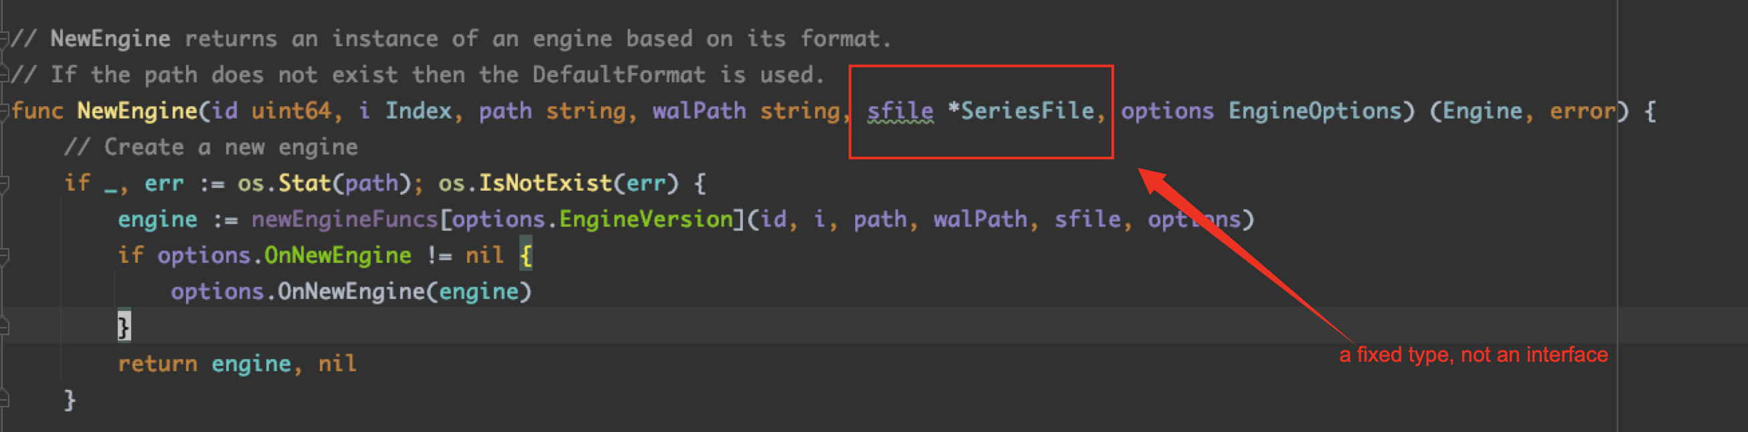1748x432 pixels.
Task: Click the EngineVersion field
Action: point(646,219)
